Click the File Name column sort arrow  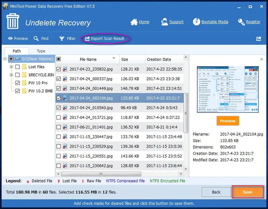(x=114, y=58)
